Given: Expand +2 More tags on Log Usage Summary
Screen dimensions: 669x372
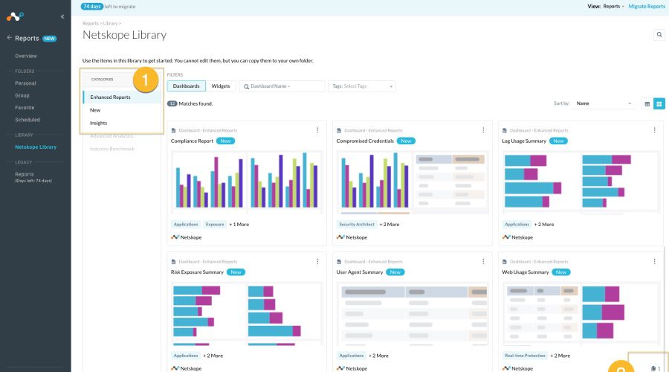Looking at the screenshot, I should pos(544,224).
